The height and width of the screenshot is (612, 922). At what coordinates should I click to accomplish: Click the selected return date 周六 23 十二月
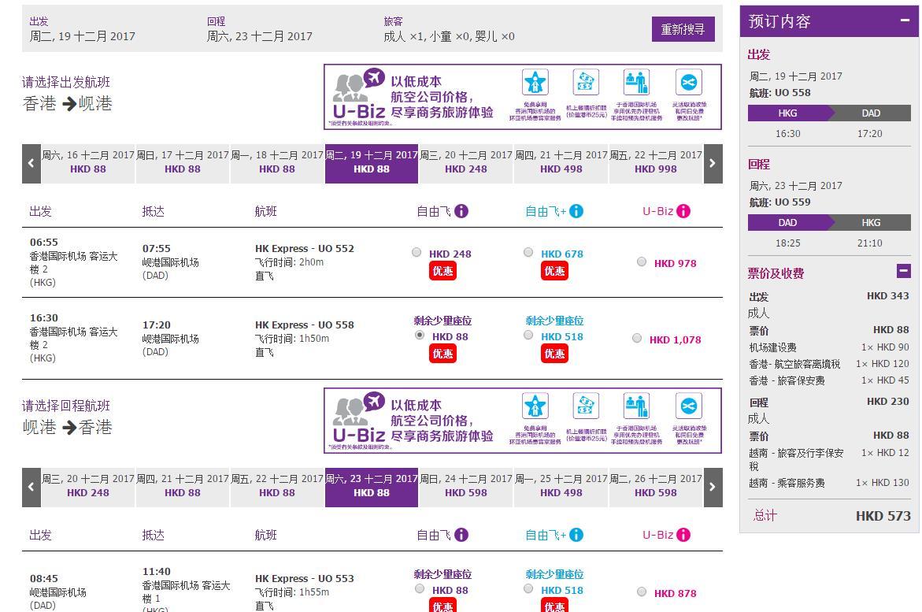[372, 488]
